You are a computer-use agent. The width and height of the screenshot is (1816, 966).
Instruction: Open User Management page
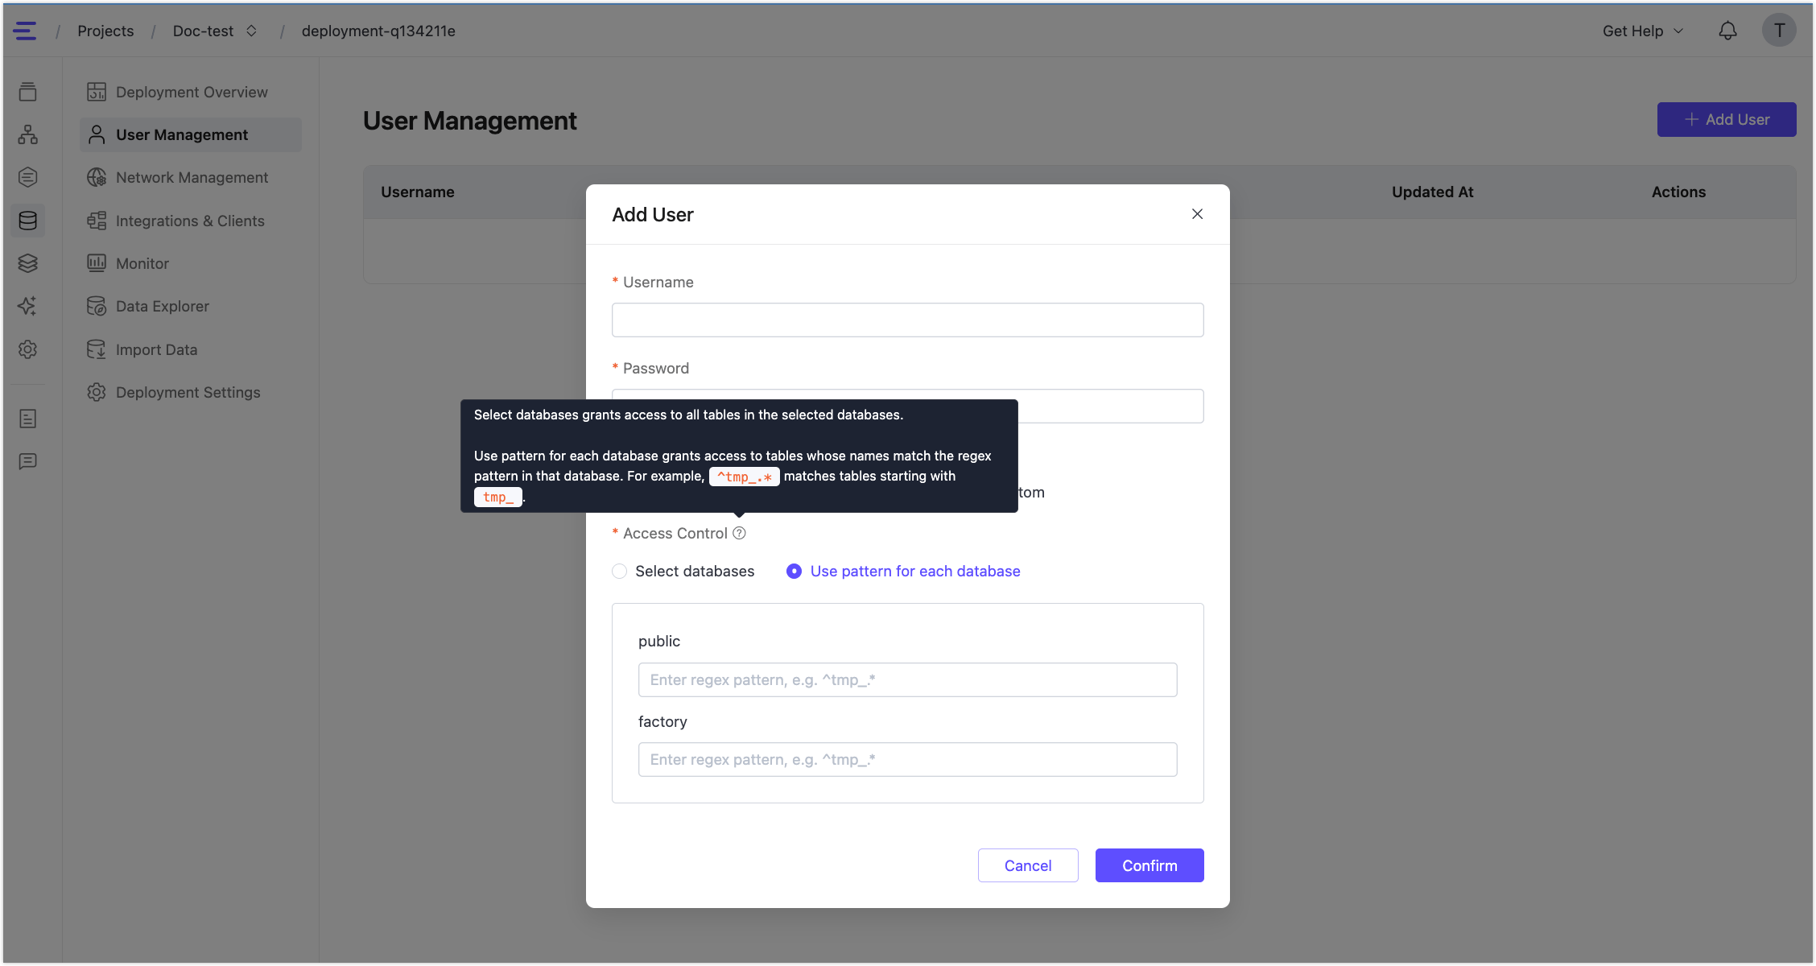click(191, 134)
